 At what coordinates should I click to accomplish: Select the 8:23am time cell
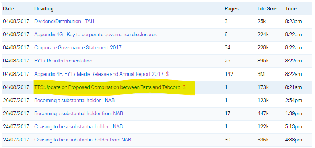point(293,21)
